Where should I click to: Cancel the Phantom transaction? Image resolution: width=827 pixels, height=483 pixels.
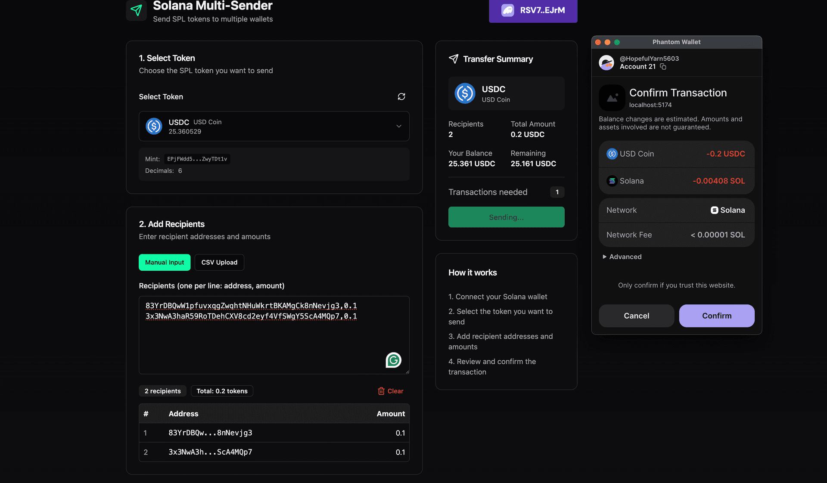point(636,316)
